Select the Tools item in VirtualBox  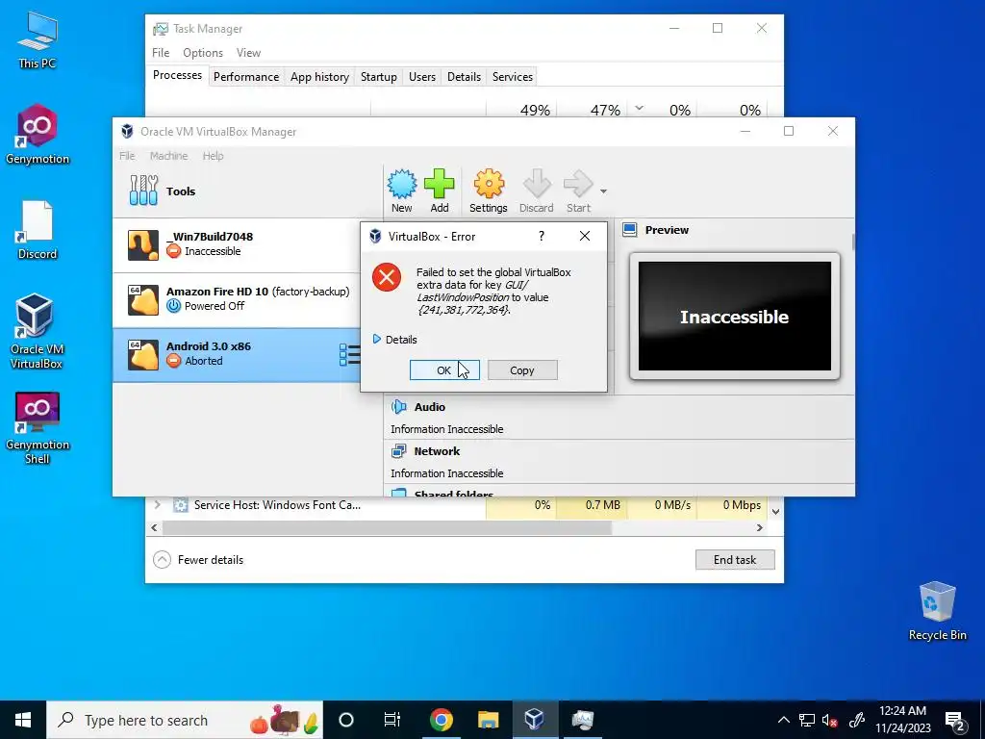pos(247,191)
